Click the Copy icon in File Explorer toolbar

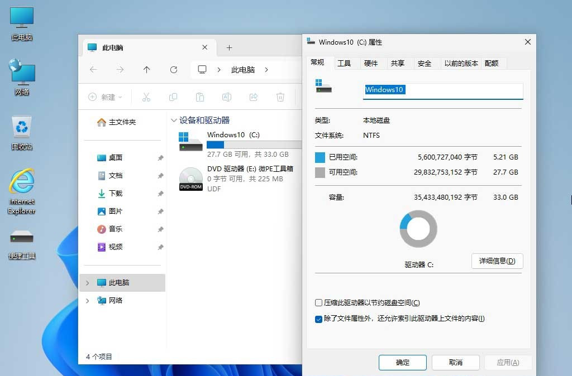click(x=173, y=97)
